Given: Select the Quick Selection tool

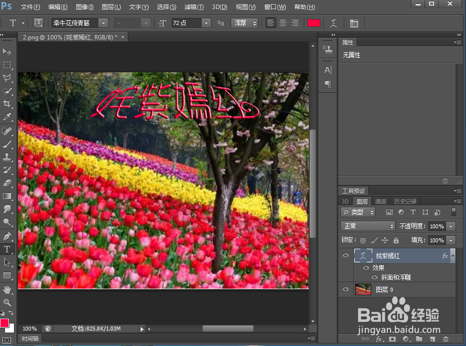Looking at the screenshot, I should pyautogui.click(x=7, y=91).
